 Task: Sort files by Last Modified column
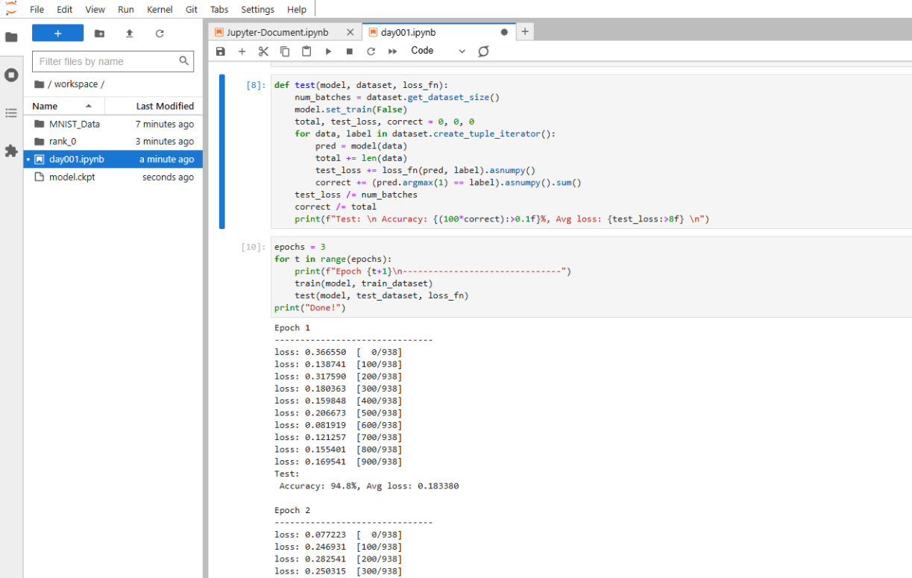coord(164,106)
